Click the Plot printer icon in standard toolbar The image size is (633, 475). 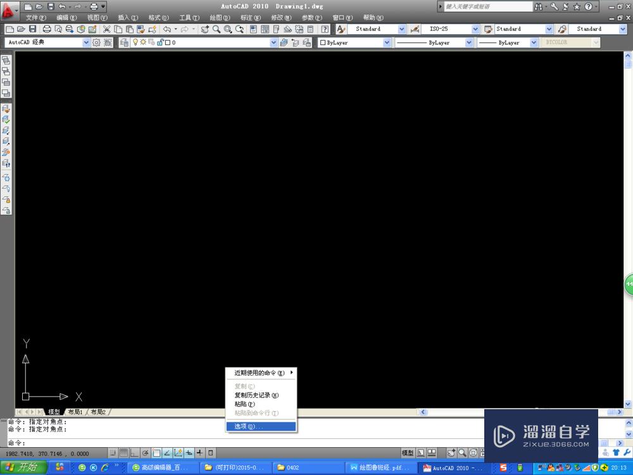tap(47, 29)
